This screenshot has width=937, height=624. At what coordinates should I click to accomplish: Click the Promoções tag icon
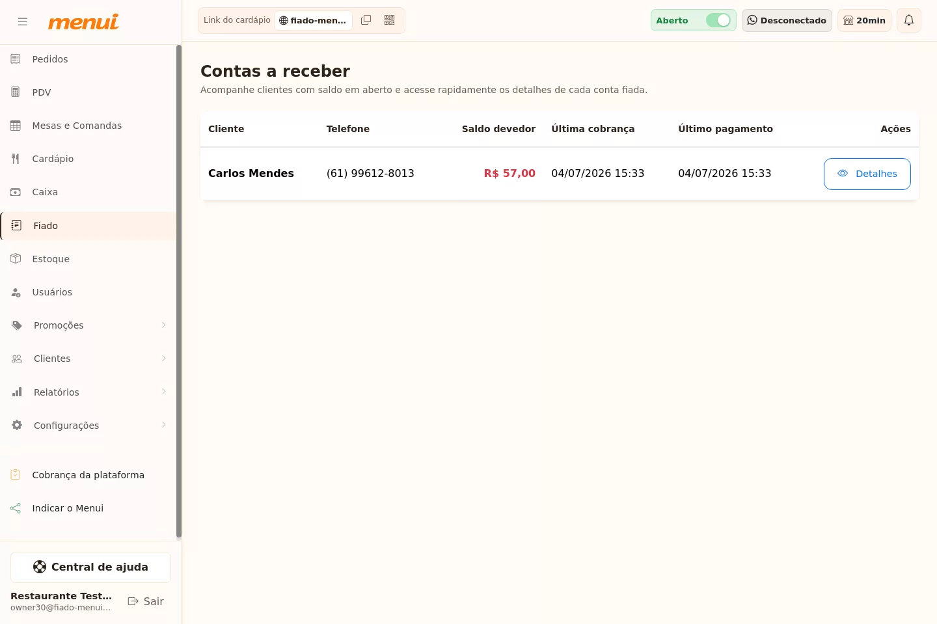(17, 325)
